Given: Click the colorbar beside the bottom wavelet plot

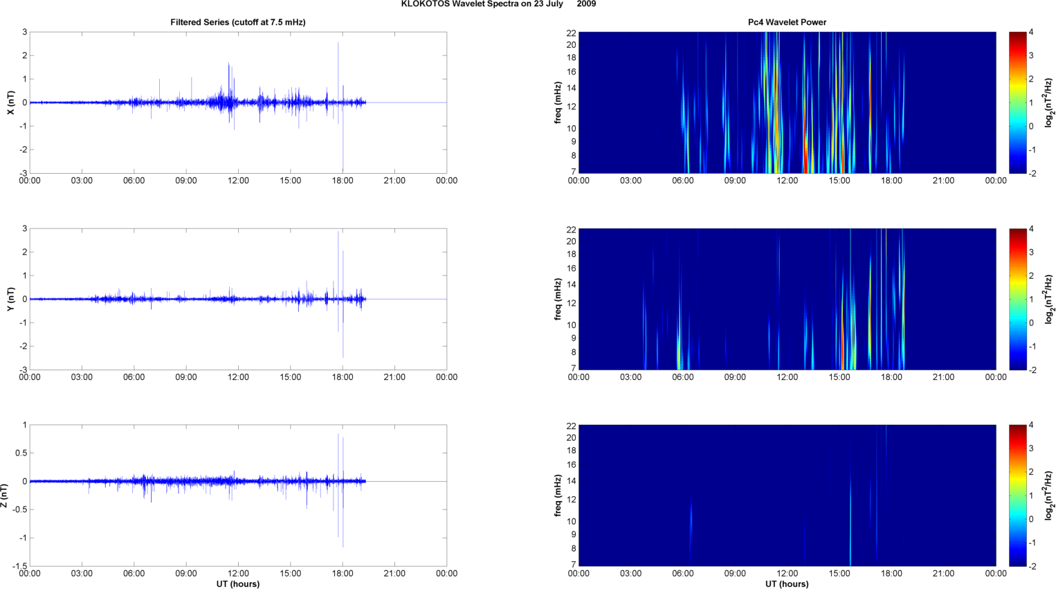Looking at the screenshot, I should (1017, 496).
